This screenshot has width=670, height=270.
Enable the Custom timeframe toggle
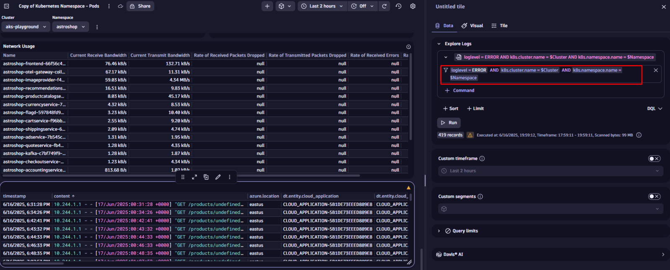[x=654, y=159]
